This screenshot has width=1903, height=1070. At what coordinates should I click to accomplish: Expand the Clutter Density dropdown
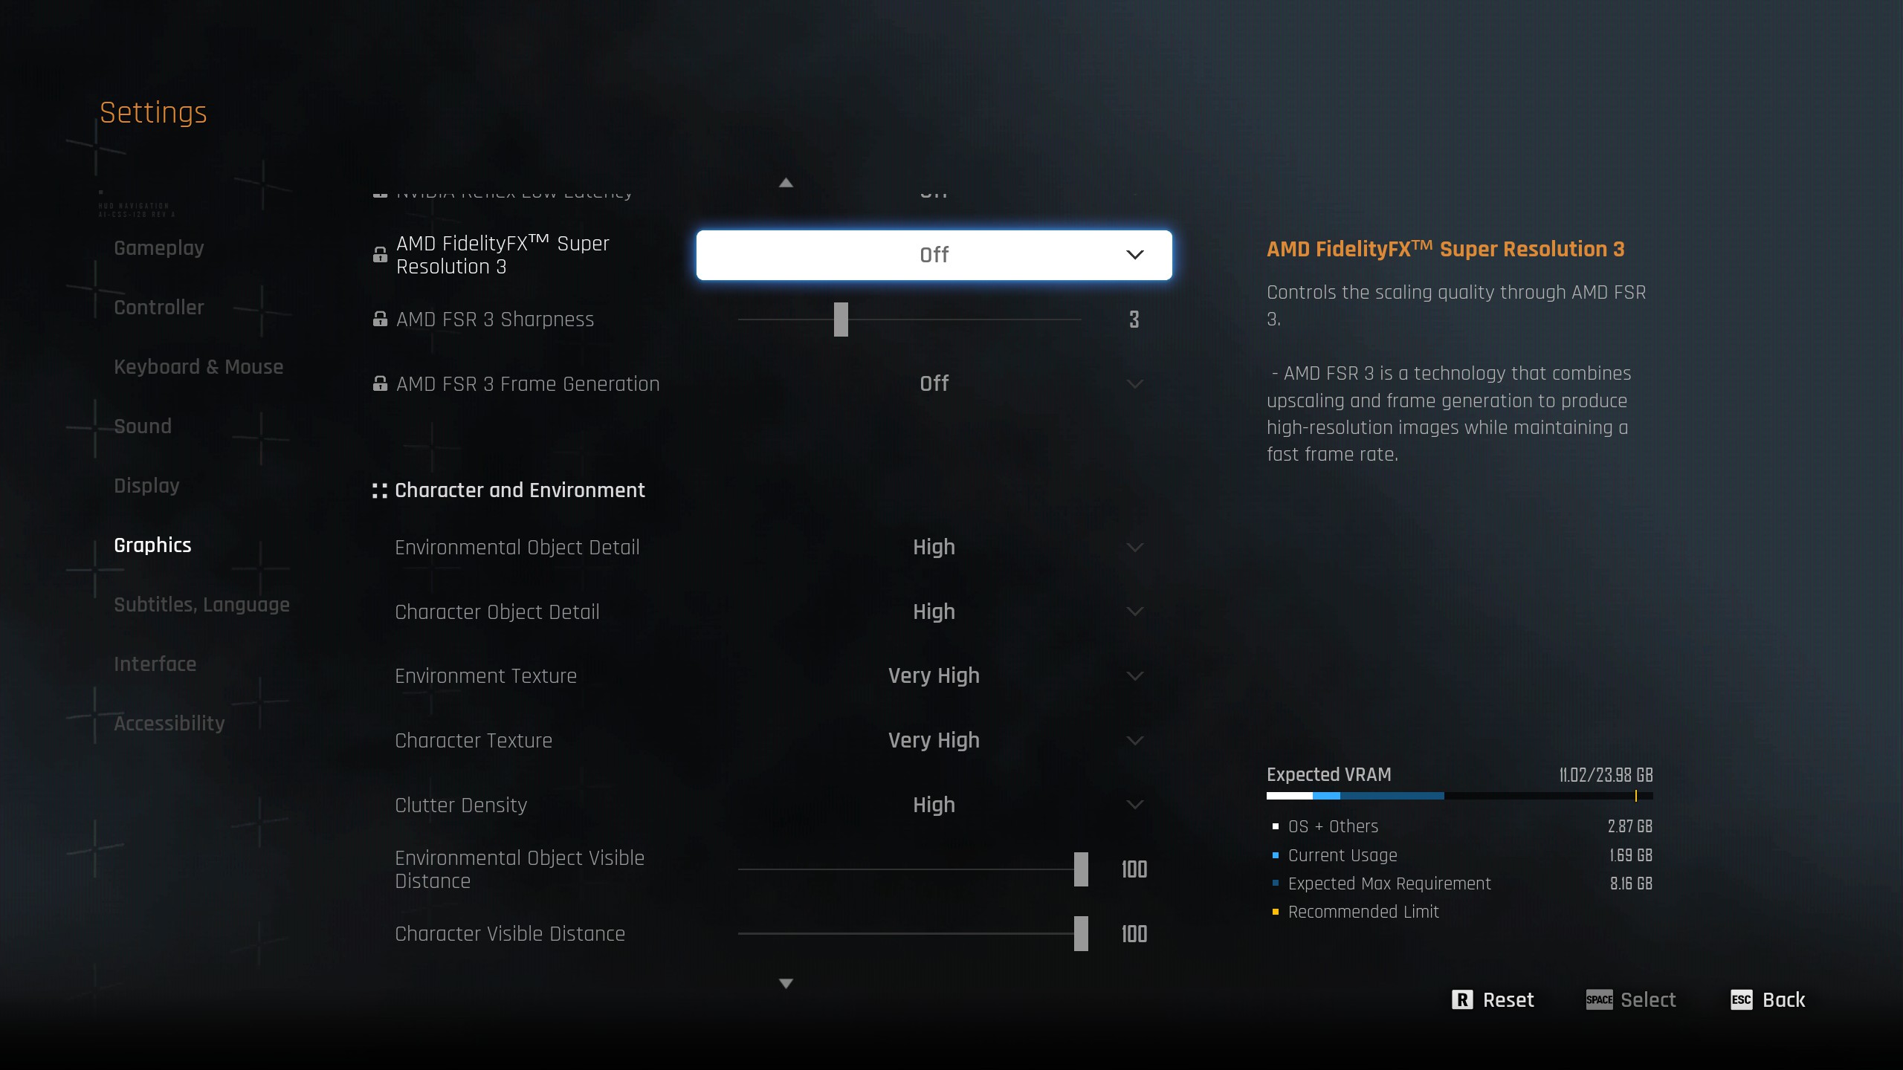(x=1134, y=805)
